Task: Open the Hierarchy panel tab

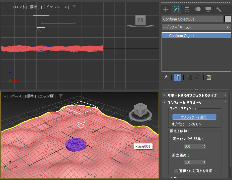Action: coord(187,9)
